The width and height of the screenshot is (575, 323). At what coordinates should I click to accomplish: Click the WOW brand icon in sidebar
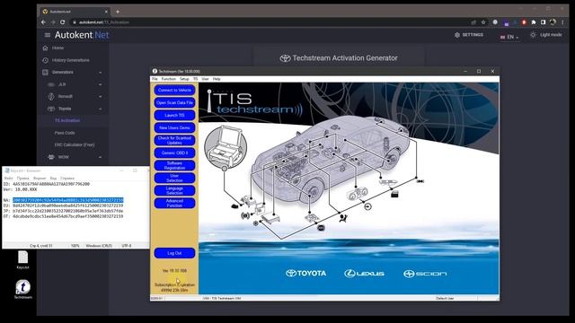(51, 157)
